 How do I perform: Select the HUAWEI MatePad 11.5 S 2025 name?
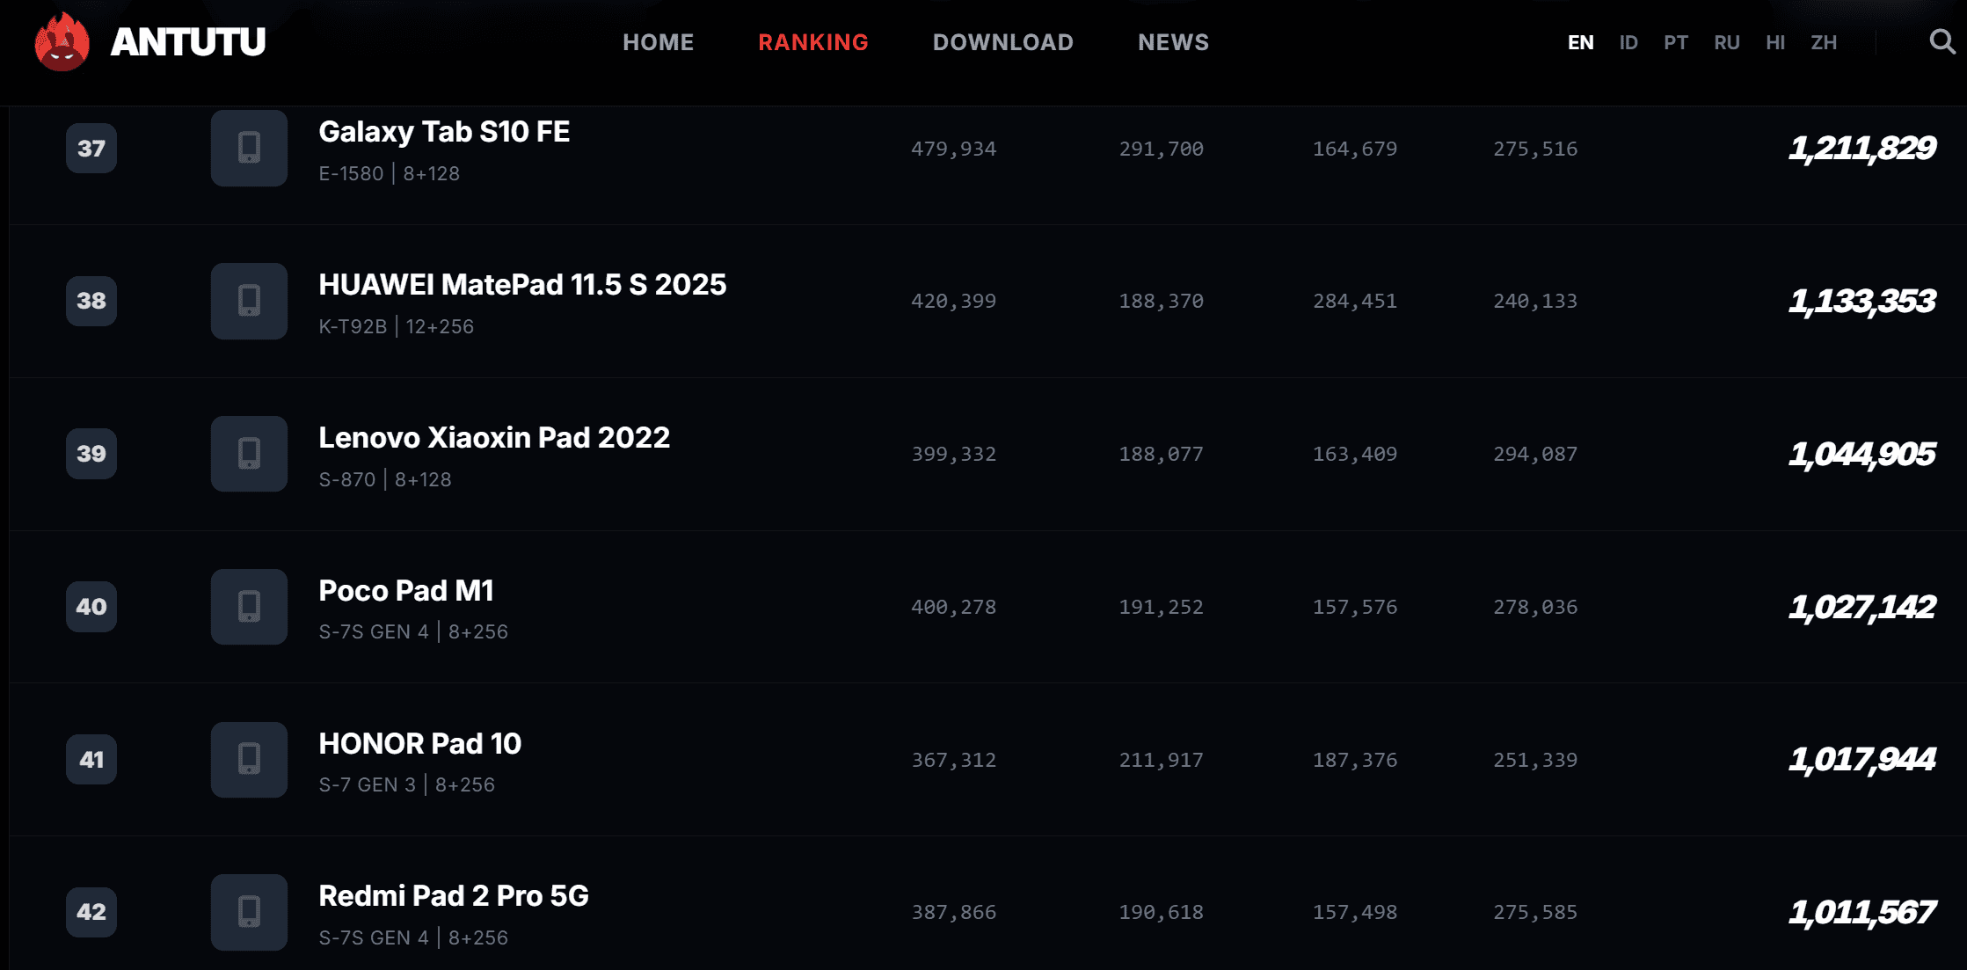[522, 285]
